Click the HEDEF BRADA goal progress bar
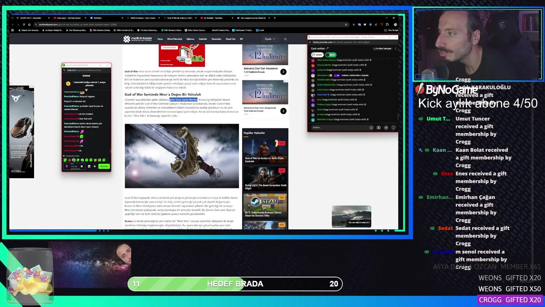The height and width of the screenshot is (307, 545). tap(235, 284)
